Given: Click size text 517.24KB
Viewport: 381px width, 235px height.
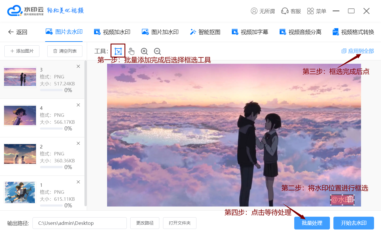Looking at the screenshot, I should tap(64, 84).
